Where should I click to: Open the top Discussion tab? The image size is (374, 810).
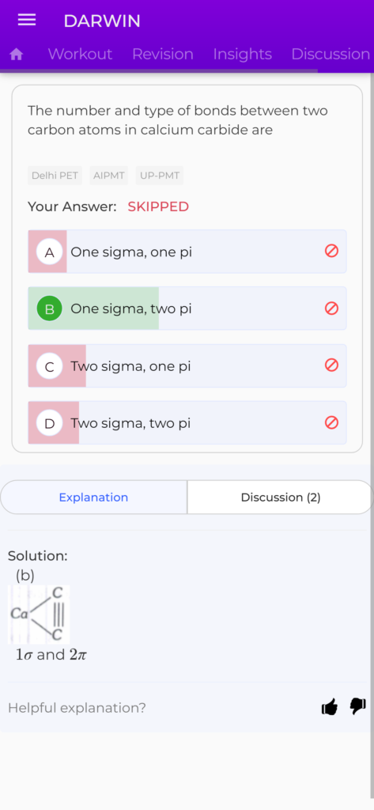point(331,55)
